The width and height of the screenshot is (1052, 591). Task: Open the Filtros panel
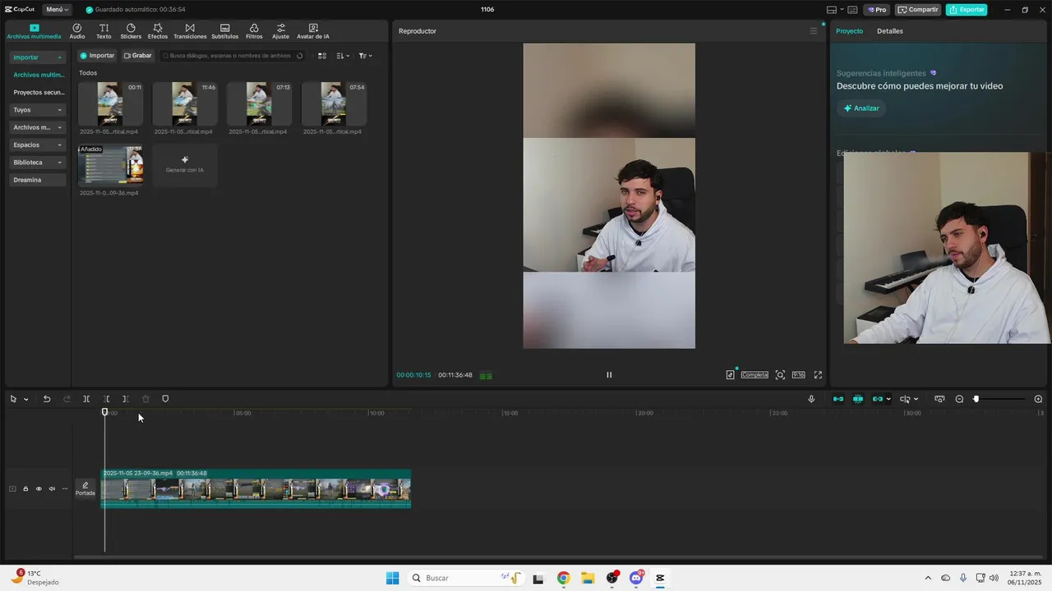click(x=254, y=31)
